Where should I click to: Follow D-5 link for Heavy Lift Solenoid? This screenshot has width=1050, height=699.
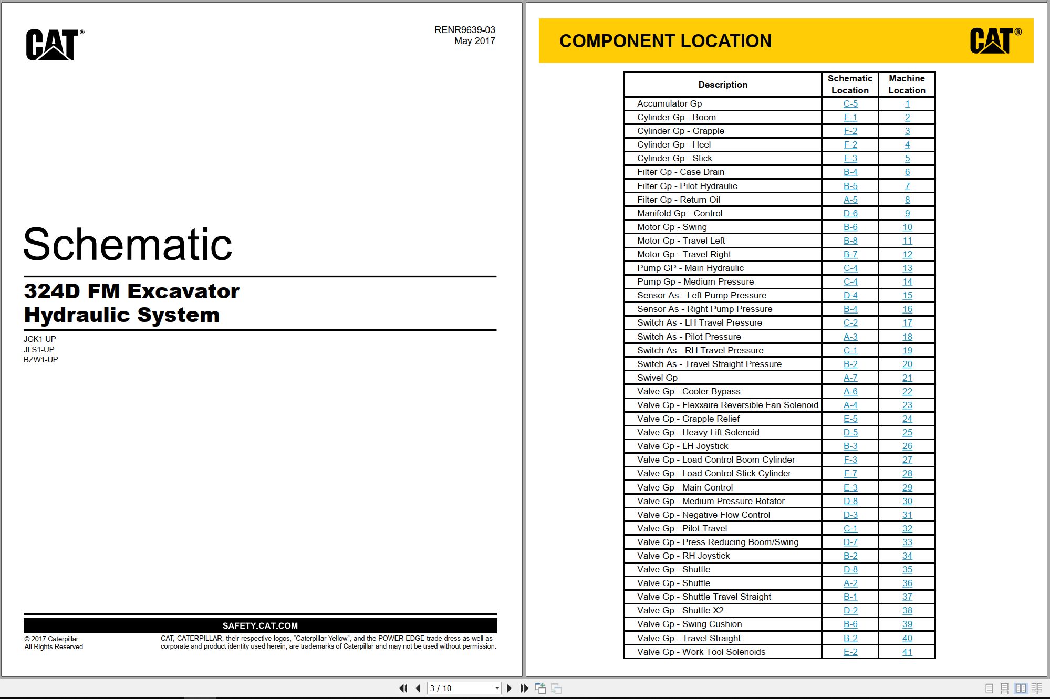click(850, 432)
